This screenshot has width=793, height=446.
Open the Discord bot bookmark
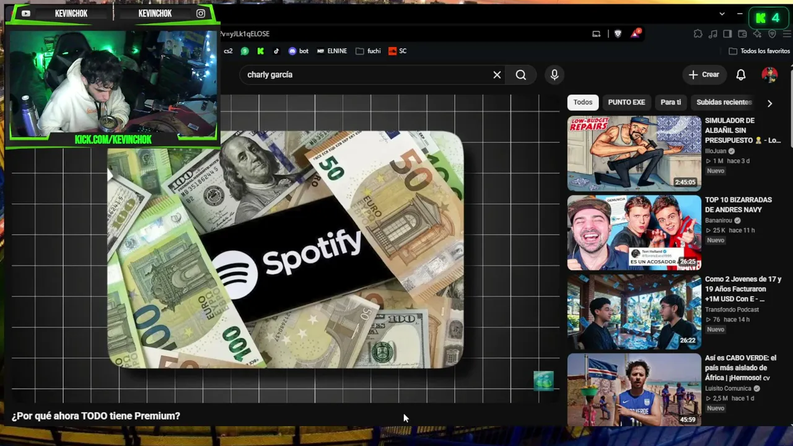pyautogui.click(x=299, y=51)
